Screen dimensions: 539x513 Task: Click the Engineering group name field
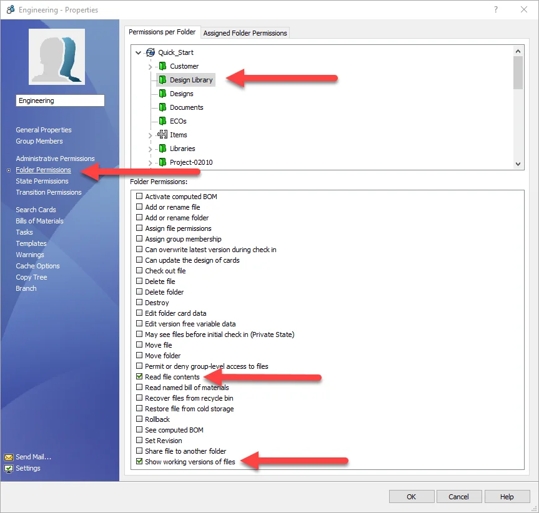pos(60,100)
